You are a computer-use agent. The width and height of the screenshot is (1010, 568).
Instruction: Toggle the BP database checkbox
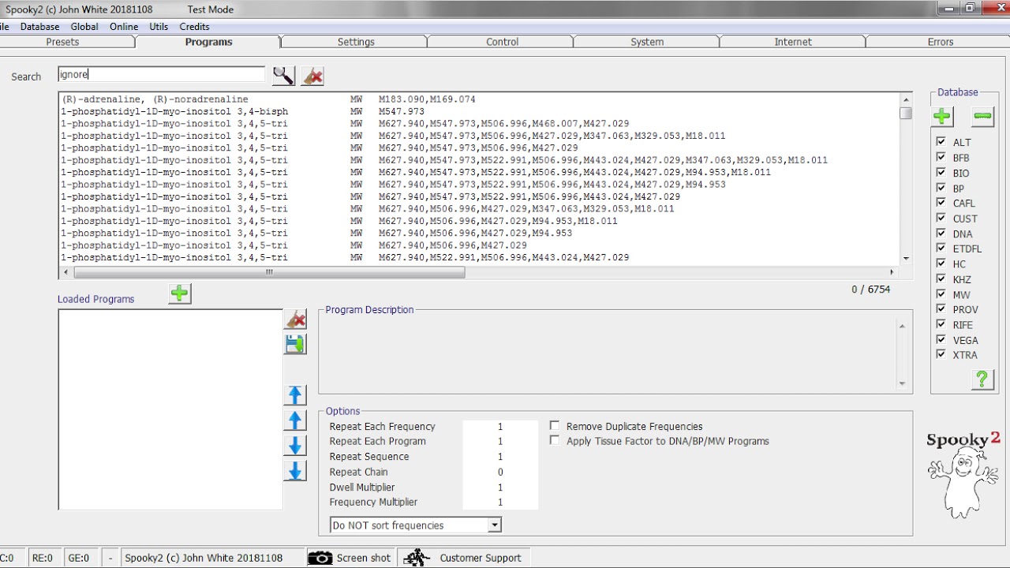[941, 188]
